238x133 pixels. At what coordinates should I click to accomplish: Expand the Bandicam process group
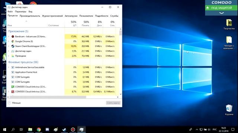pyautogui.click(x=9, y=37)
